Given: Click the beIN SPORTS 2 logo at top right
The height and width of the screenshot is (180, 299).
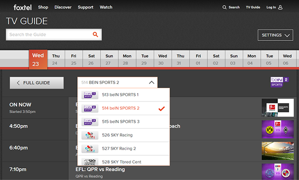Looking at the screenshot, I should tap(280, 82).
